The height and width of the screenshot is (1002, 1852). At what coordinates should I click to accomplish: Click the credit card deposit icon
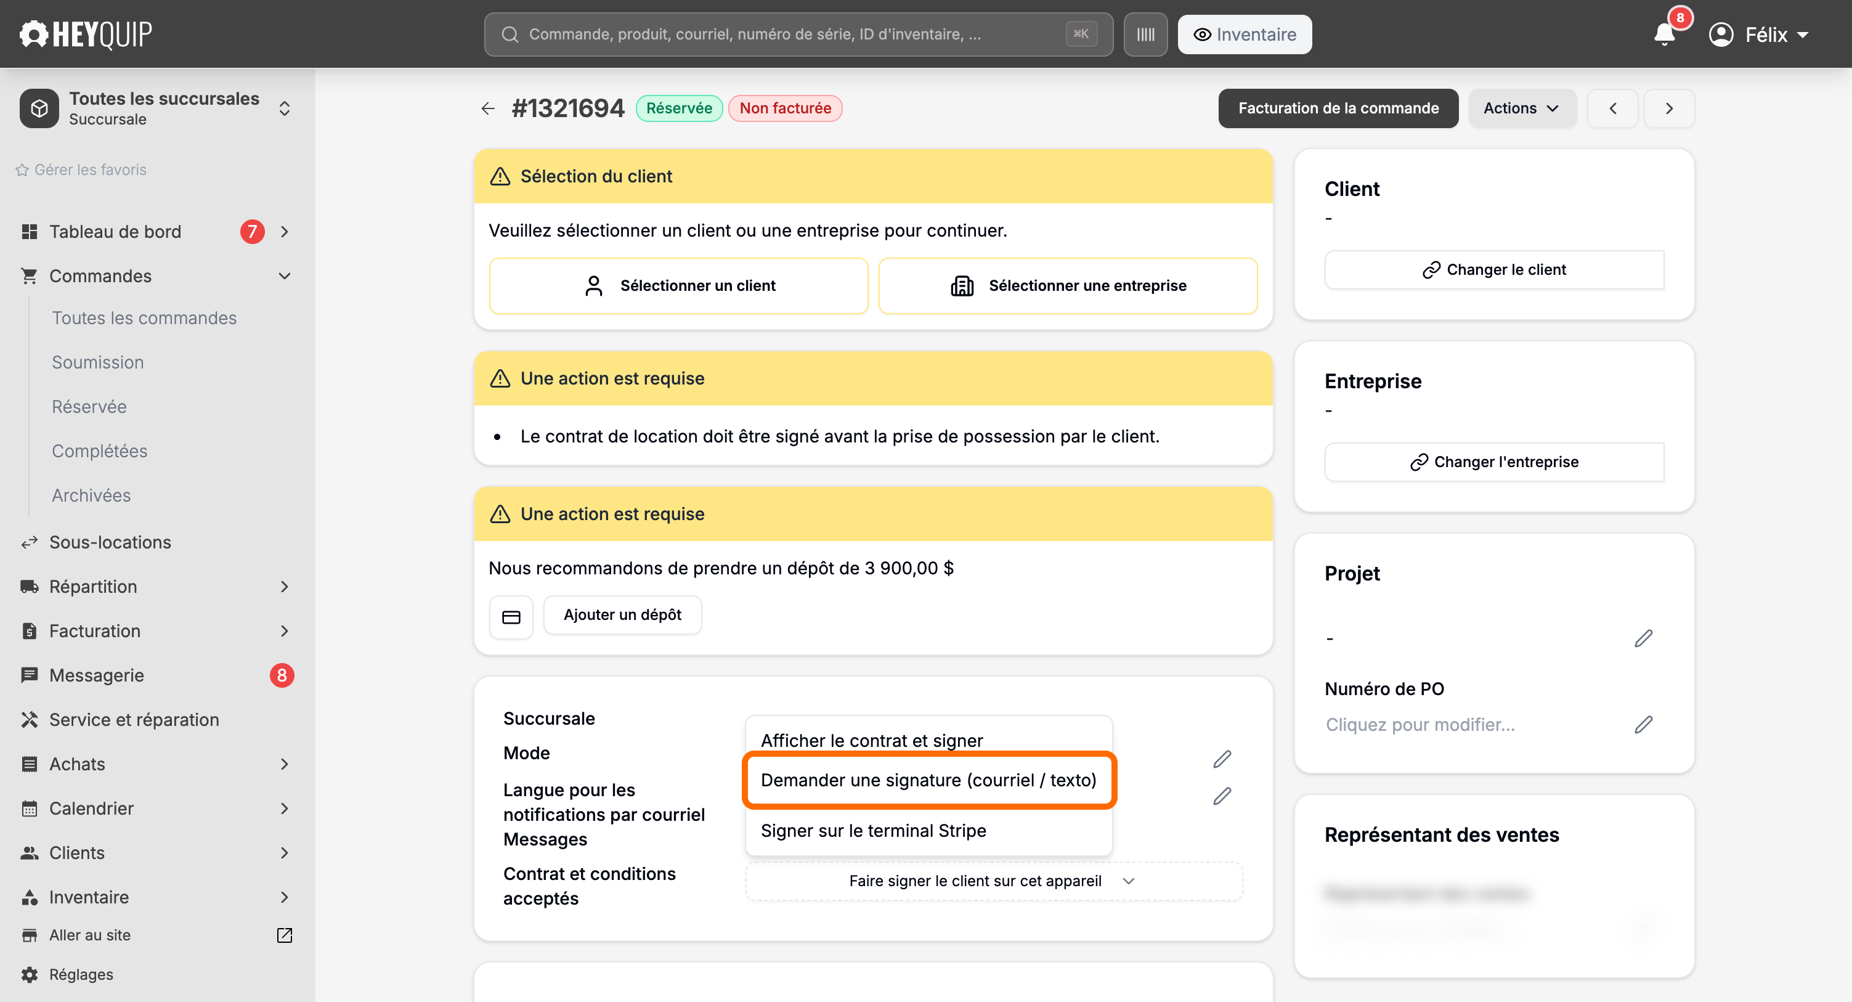511,616
